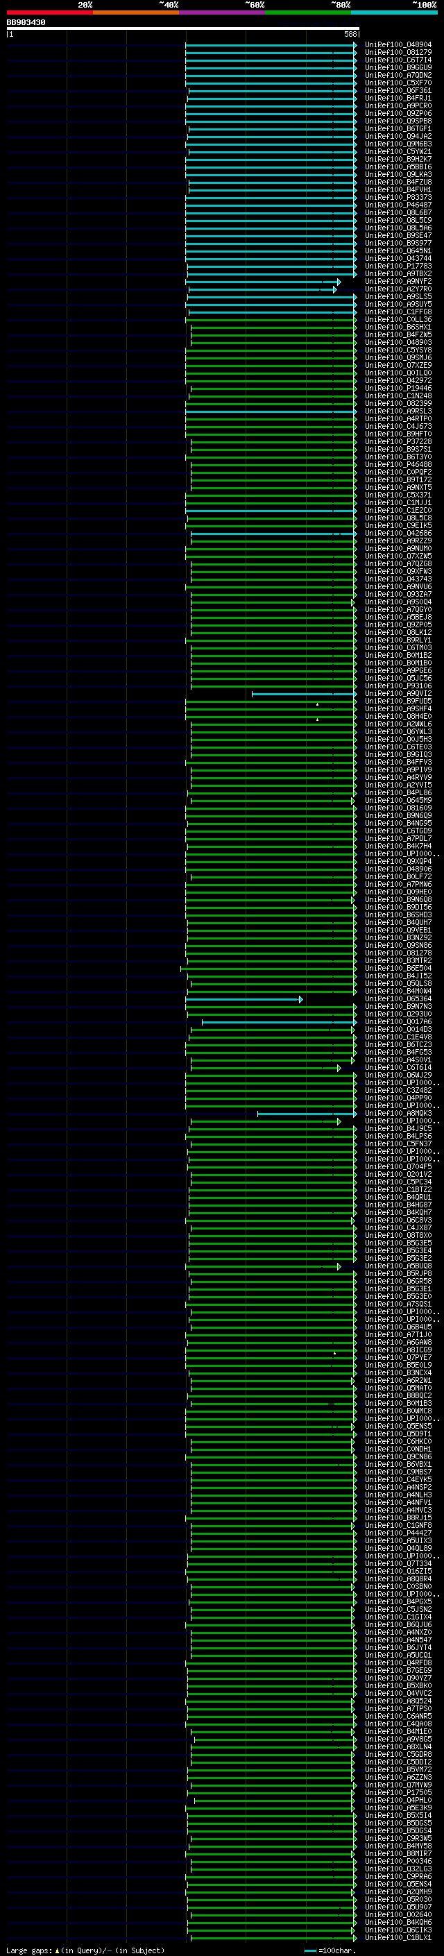Click the green alignment bar for UniRef100_B6E504
Image resolution: width=444 pixels, height=1956 pixels.
[268, 969]
